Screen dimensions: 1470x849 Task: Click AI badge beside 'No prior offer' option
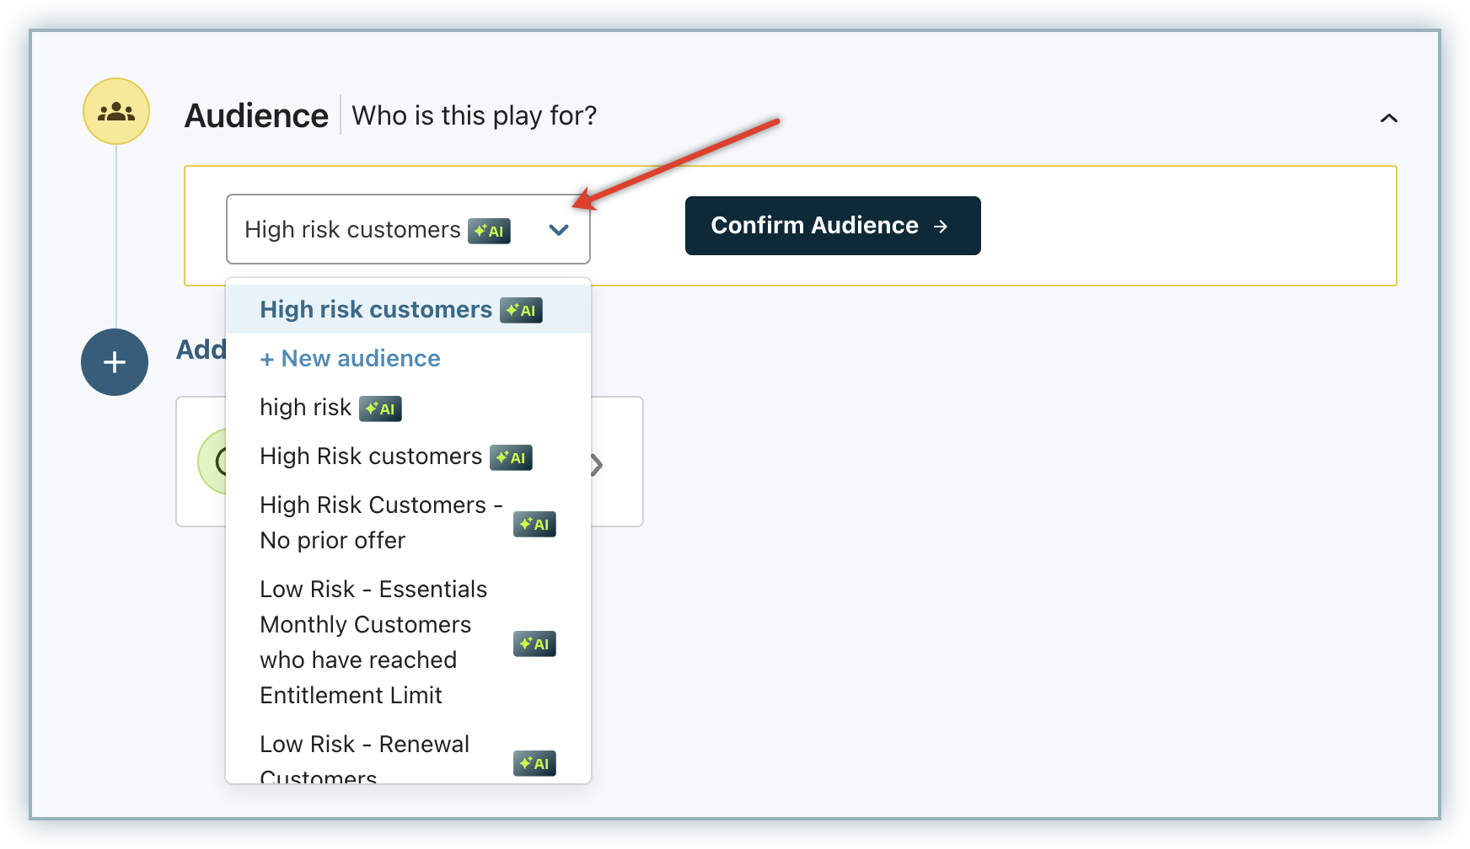coord(534,524)
